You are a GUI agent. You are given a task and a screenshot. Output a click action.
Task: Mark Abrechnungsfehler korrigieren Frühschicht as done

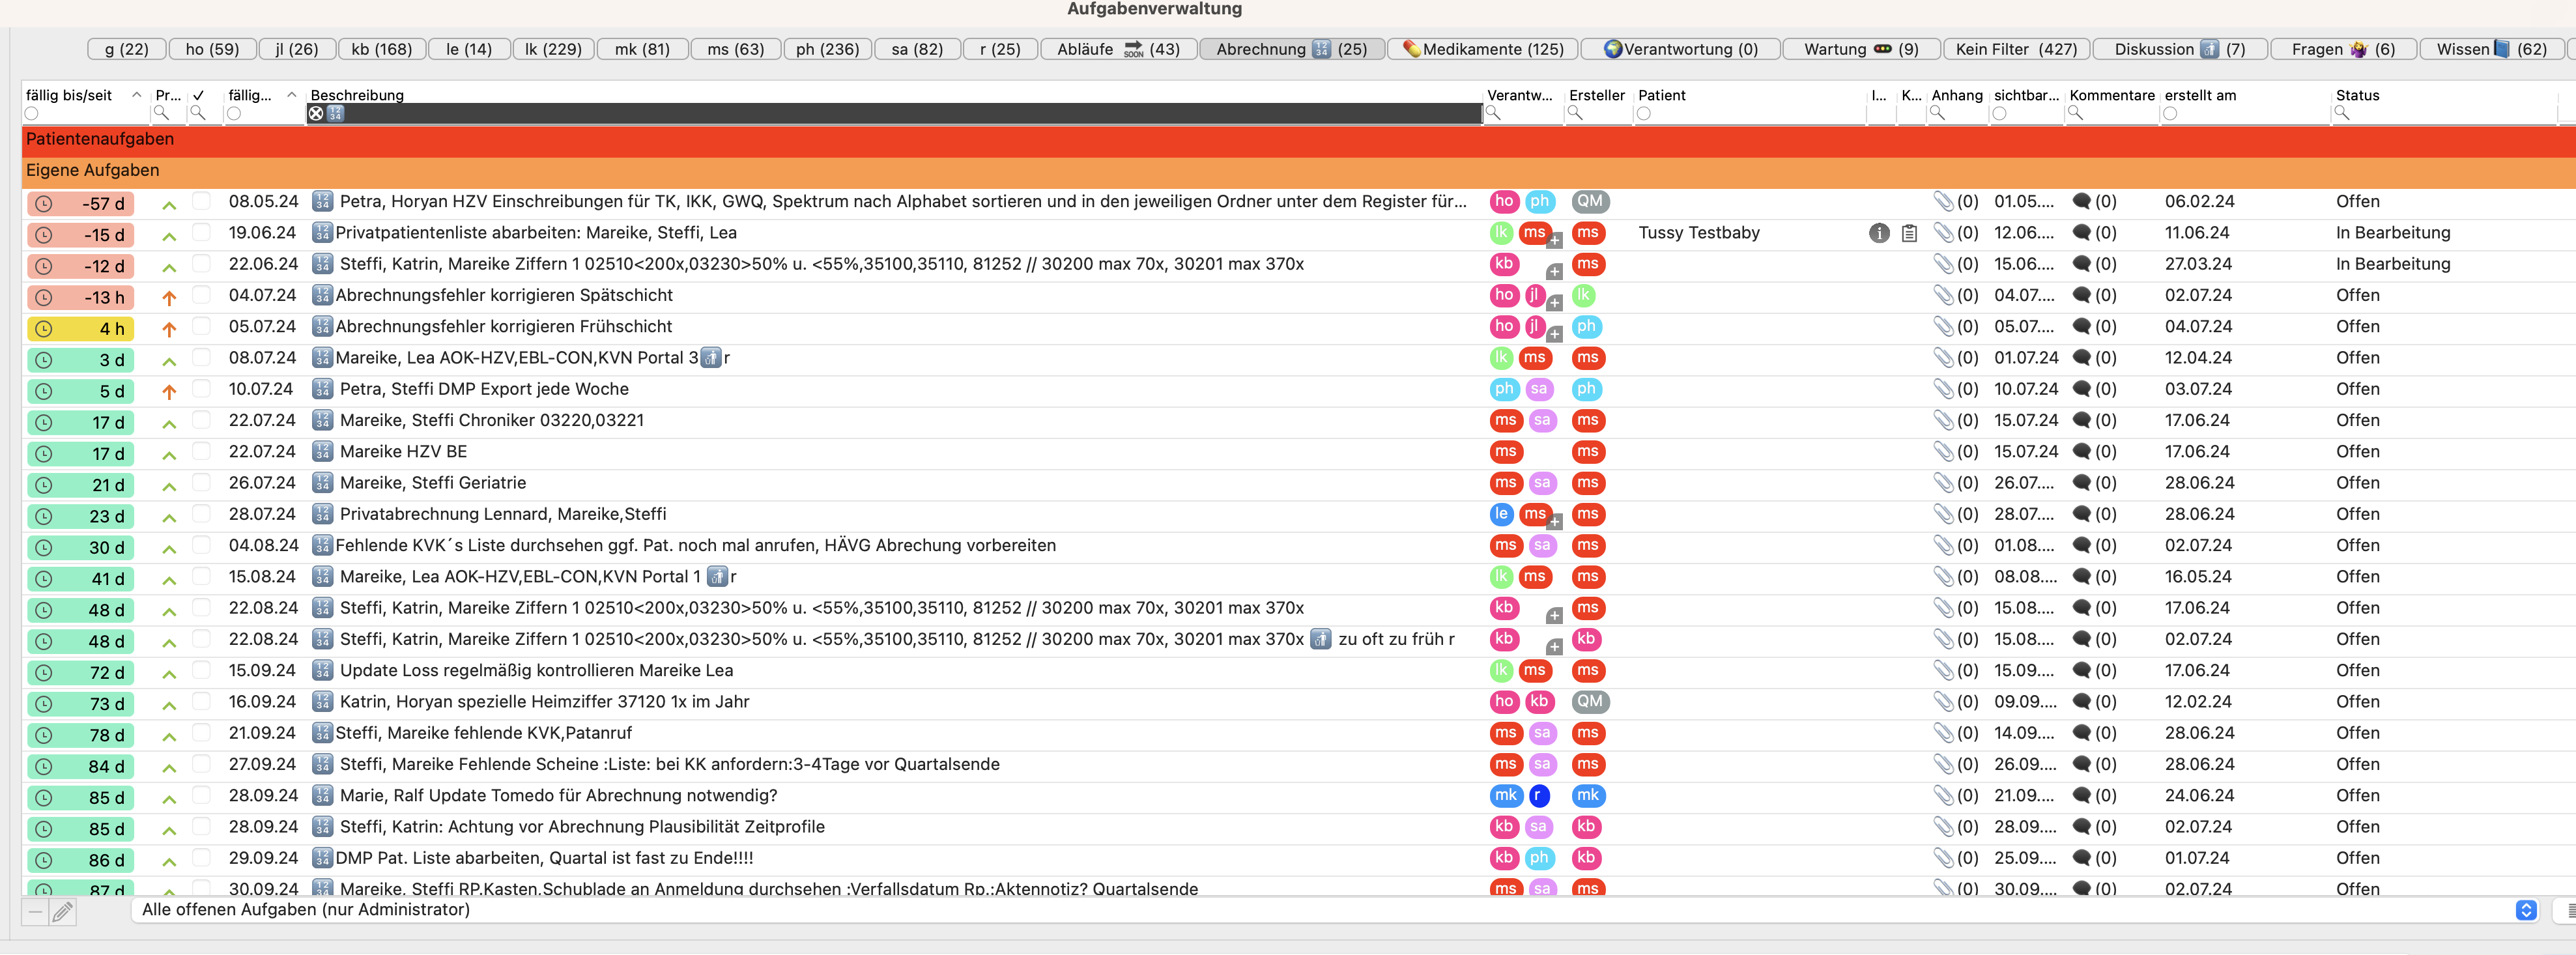click(201, 326)
